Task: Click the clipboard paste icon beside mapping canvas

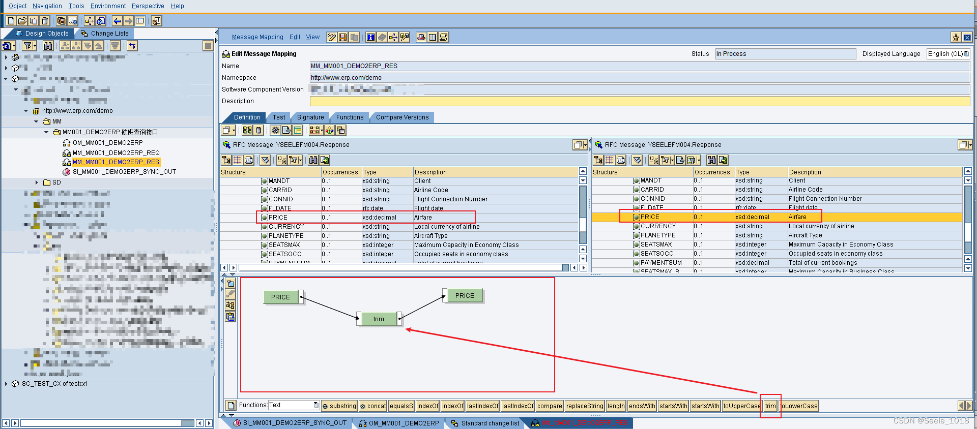Action: pos(231,317)
